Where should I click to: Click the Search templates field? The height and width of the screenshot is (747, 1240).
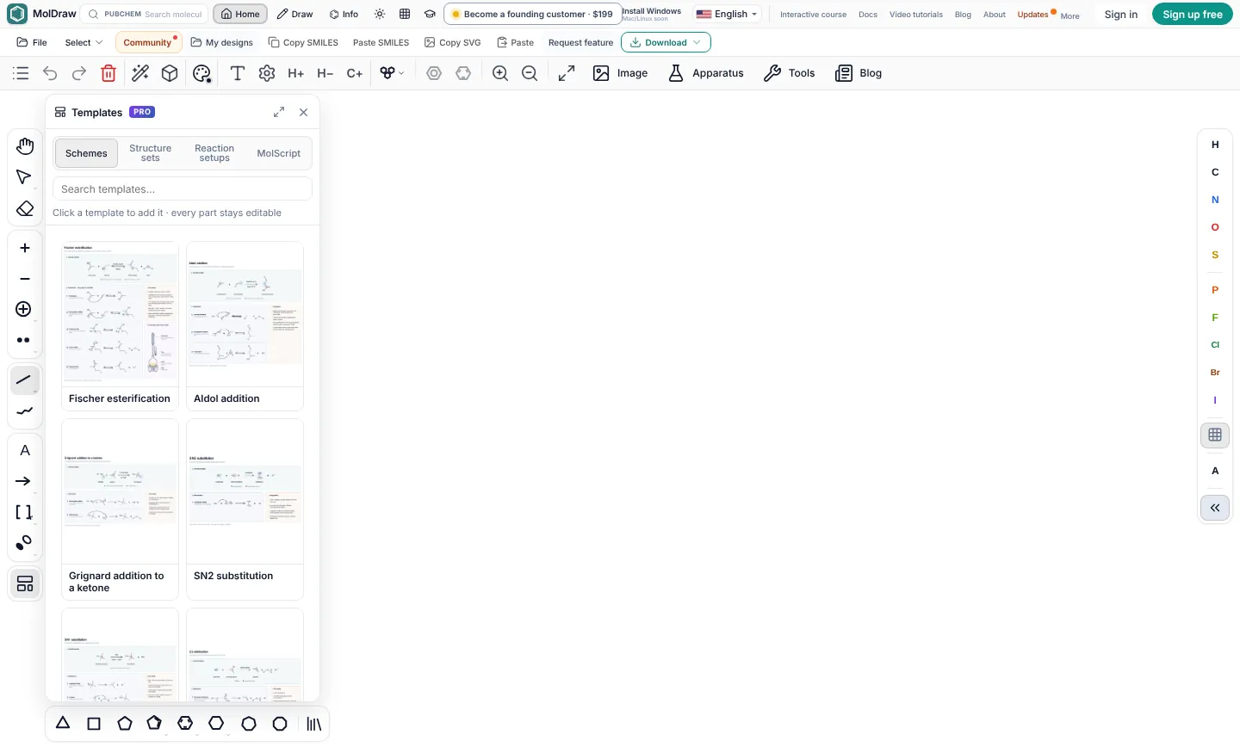click(183, 189)
